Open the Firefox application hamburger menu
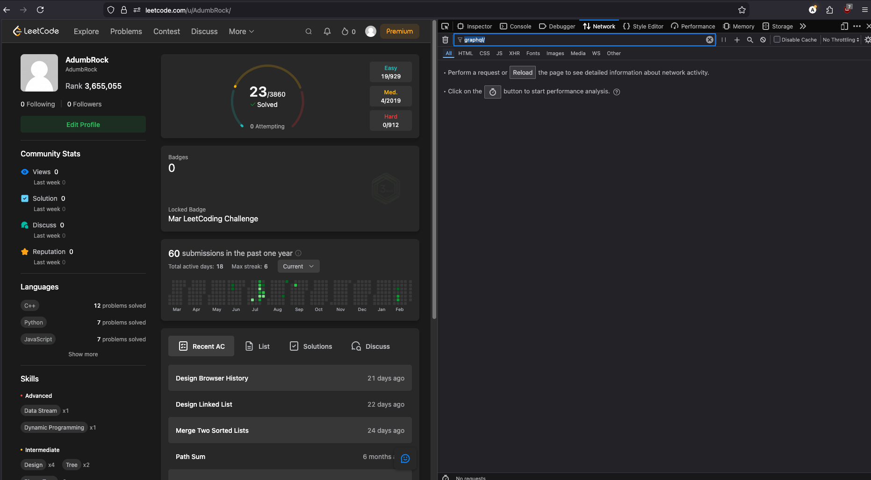The image size is (871, 480). point(864,10)
